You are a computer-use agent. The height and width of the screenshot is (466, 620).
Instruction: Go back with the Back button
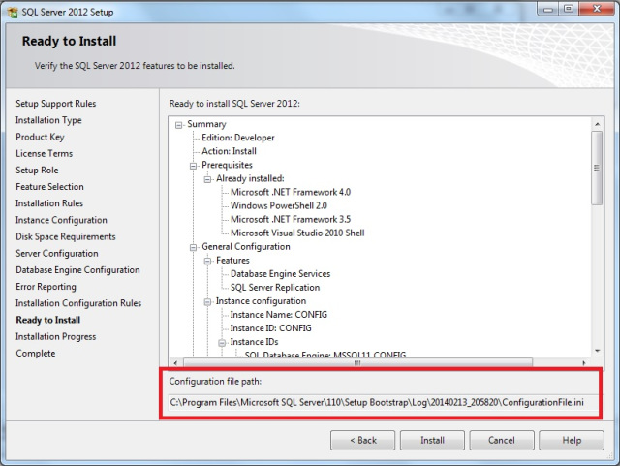(362, 440)
